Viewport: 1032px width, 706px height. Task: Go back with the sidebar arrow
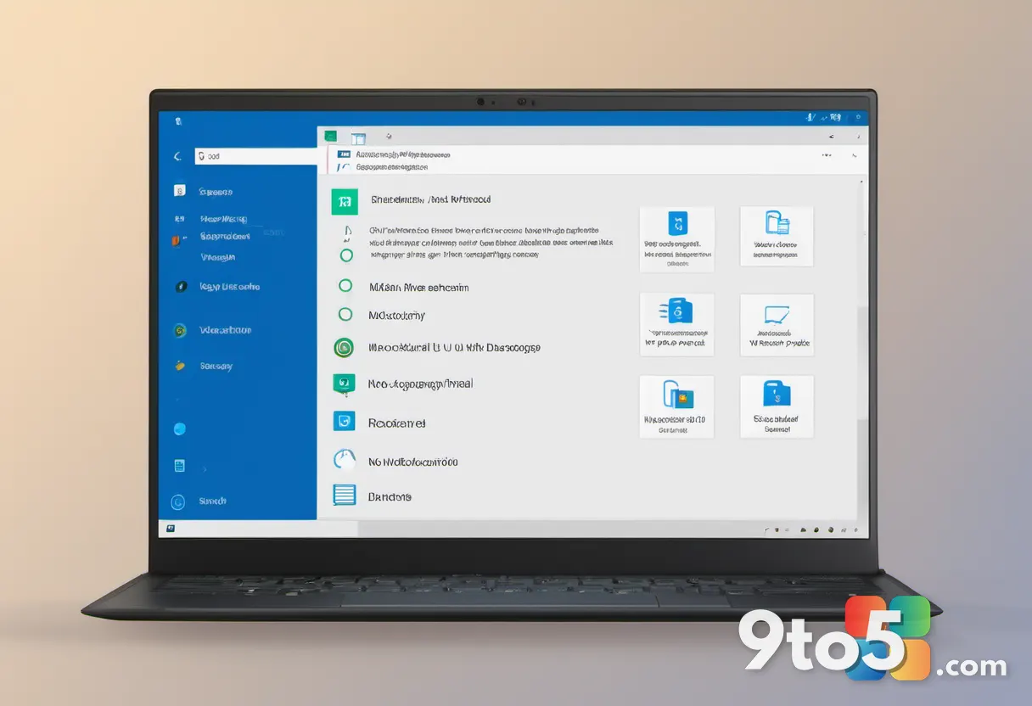click(x=177, y=156)
